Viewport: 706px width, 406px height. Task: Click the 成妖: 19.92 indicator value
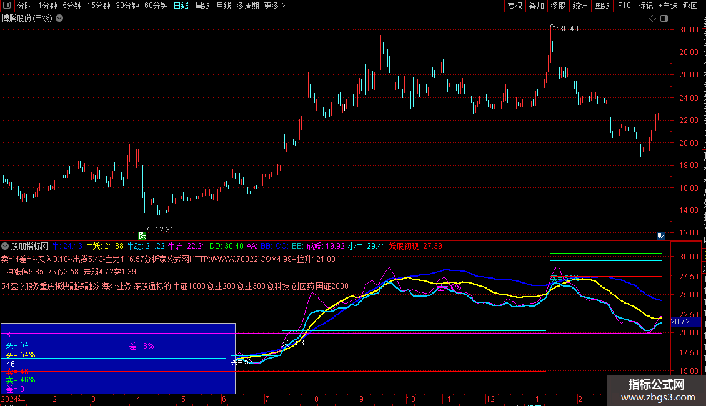326,246
